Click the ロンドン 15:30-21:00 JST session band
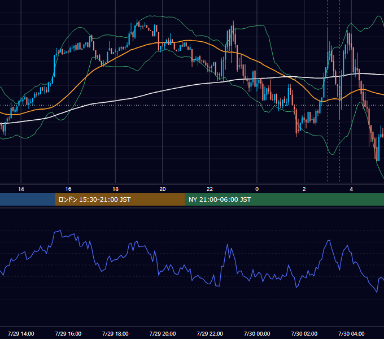 pyautogui.click(x=120, y=199)
